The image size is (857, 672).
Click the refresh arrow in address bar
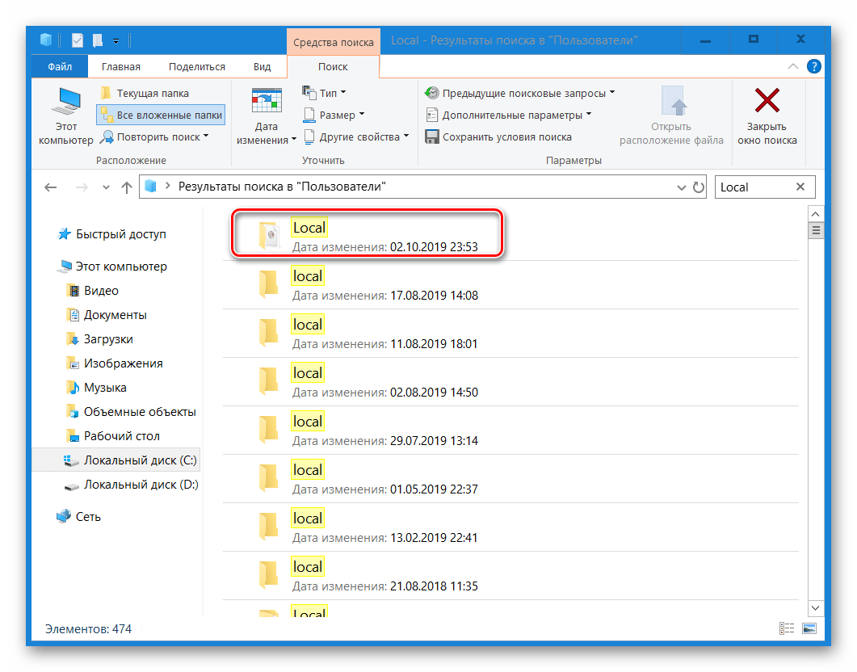(x=699, y=187)
